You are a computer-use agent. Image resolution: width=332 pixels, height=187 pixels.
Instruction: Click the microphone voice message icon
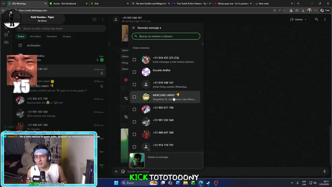(324, 171)
